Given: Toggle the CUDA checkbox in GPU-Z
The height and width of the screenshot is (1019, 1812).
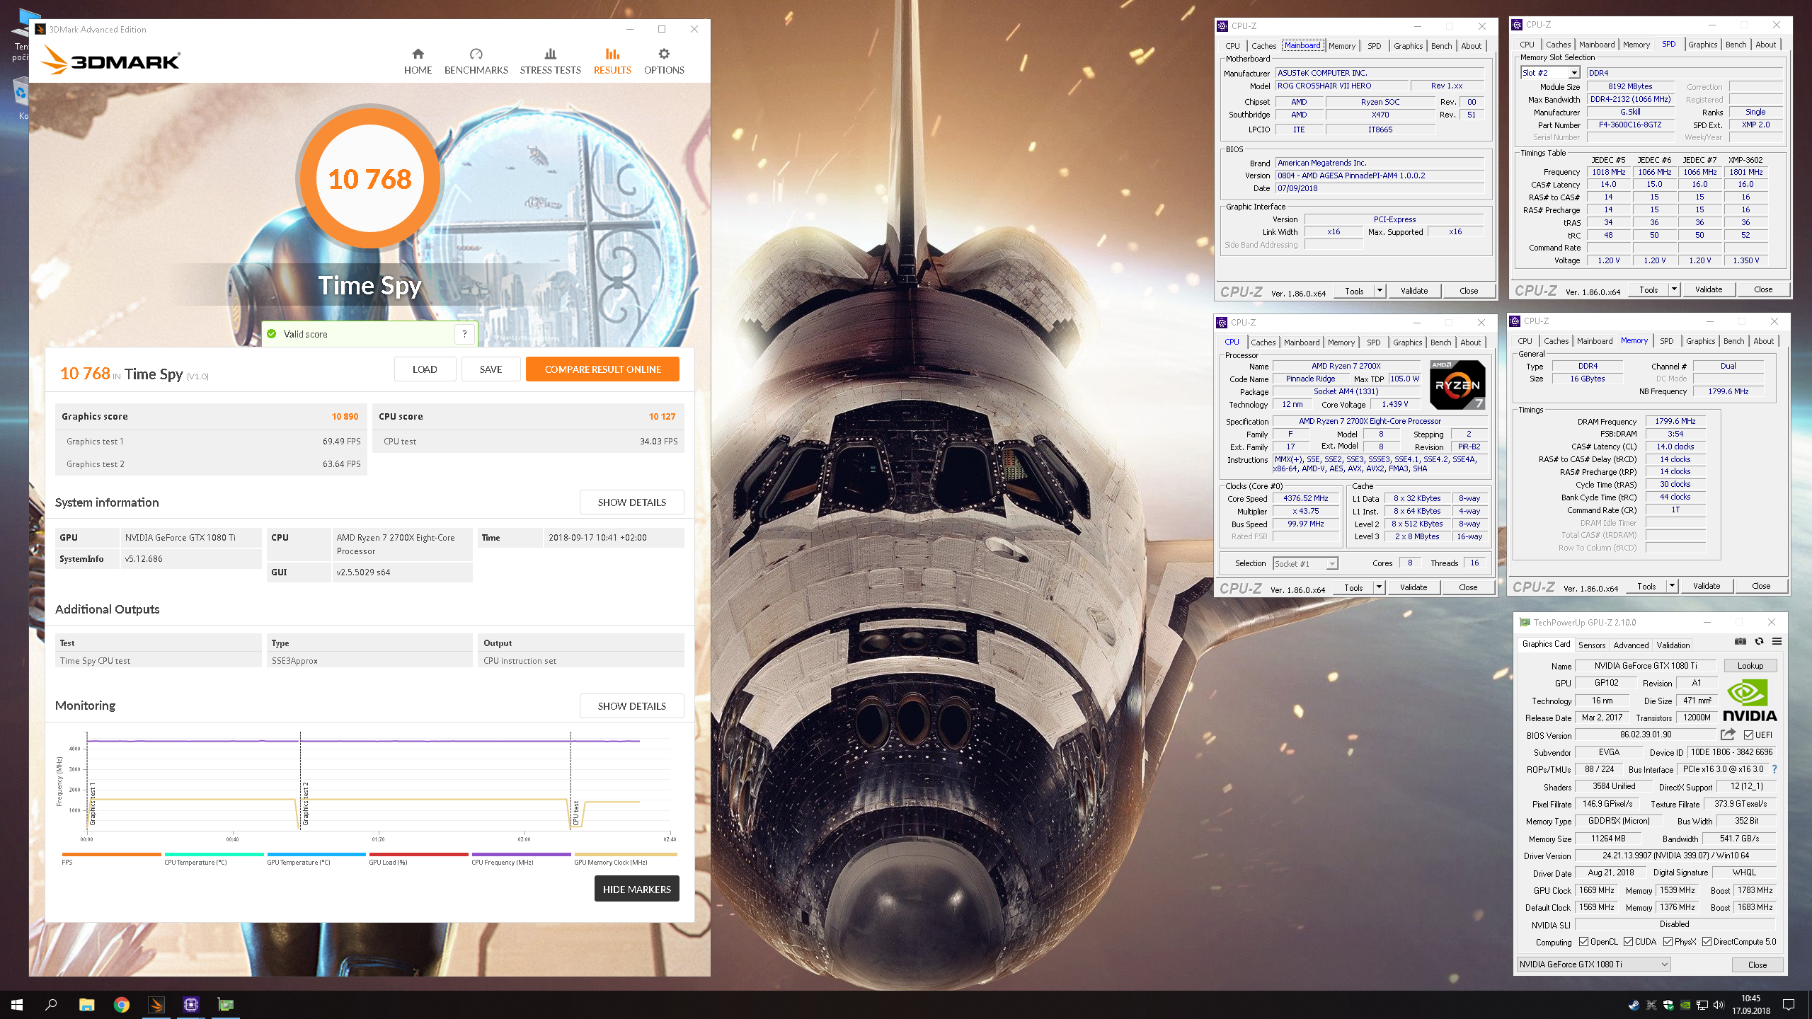Looking at the screenshot, I should (x=1629, y=942).
